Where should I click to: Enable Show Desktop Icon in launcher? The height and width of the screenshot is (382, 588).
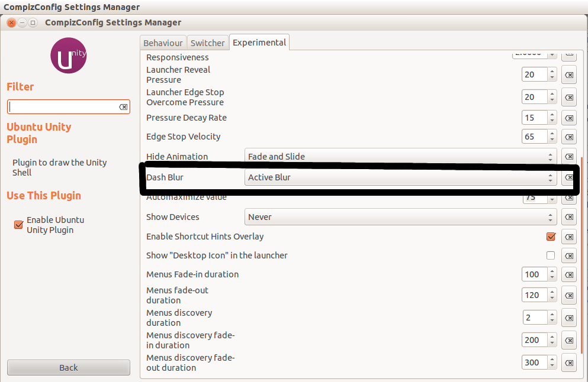pos(551,255)
